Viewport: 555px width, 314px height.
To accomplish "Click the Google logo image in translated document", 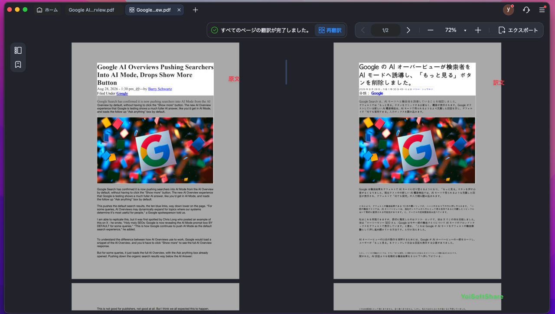I will point(417,150).
